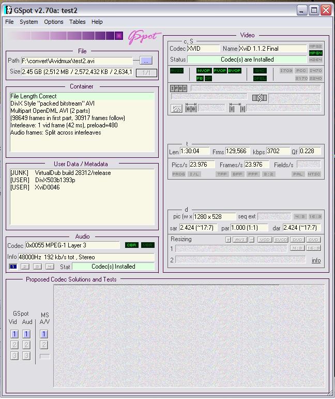Click the CBR audio indicator
The height and width of the screenshot is (399, 335).
(x=132, y=245)
